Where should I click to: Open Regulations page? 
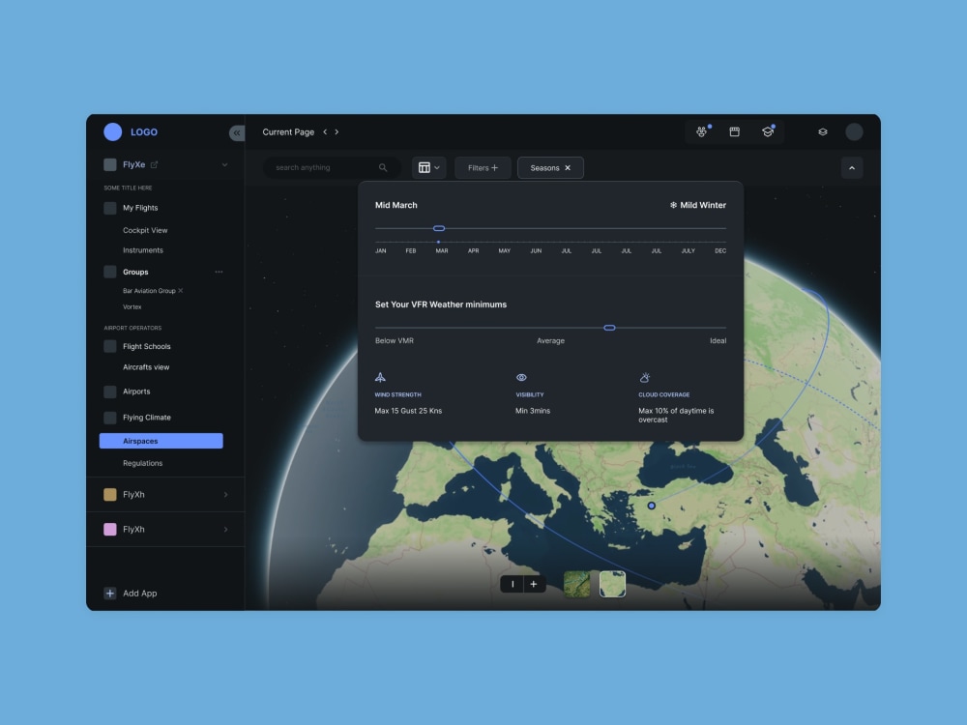(142, 463)
